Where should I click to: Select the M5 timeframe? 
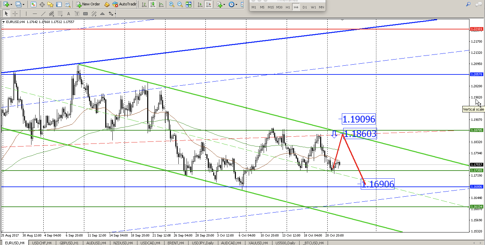[262, 7]
